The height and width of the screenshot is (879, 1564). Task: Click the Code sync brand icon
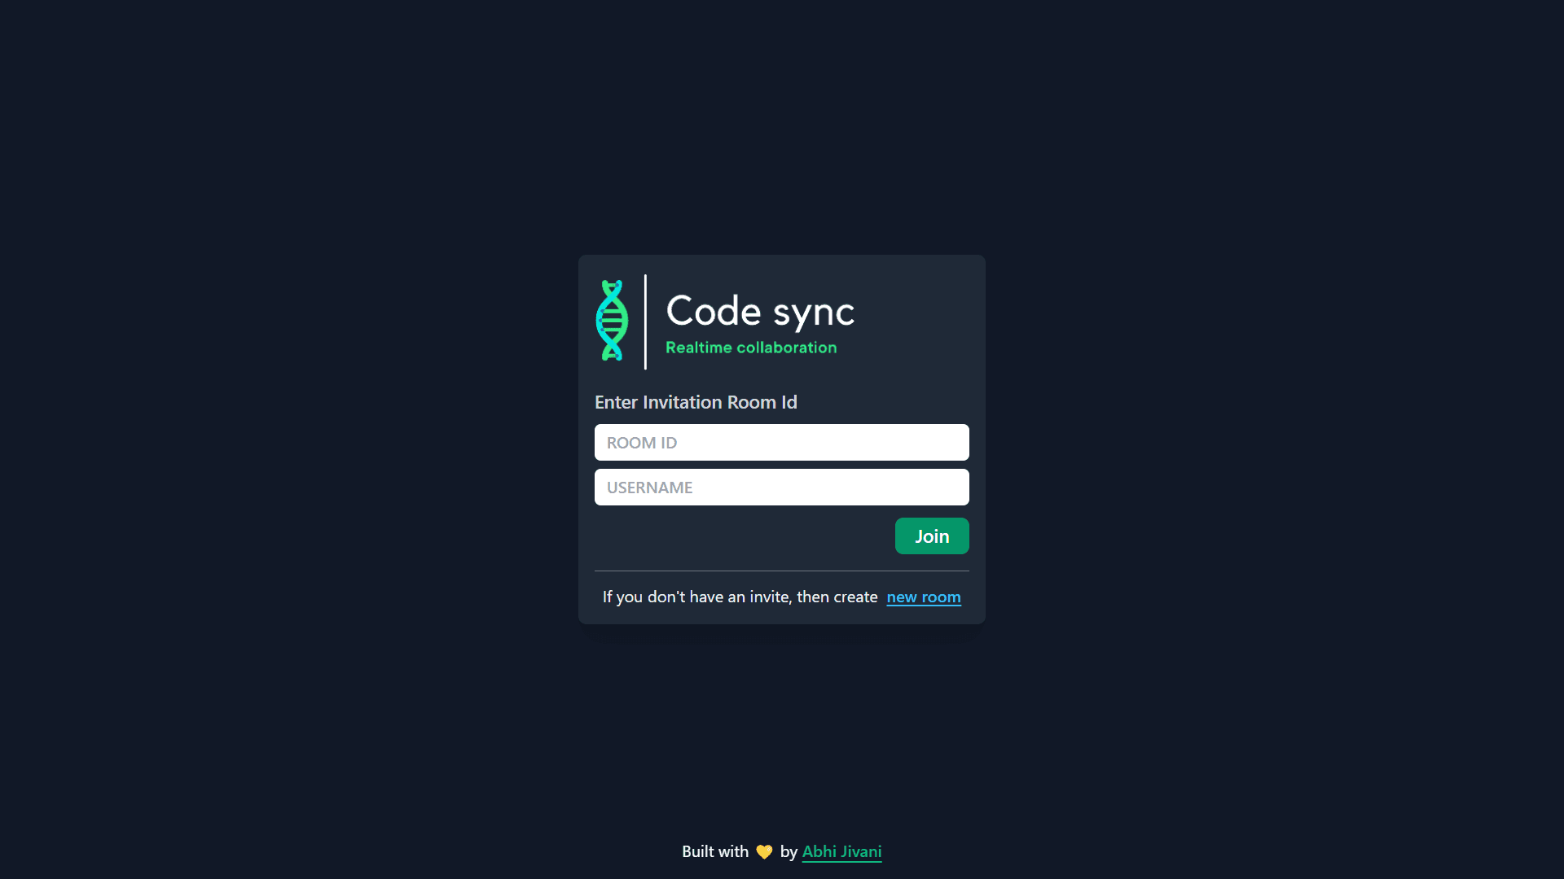(x=611, y=320)
